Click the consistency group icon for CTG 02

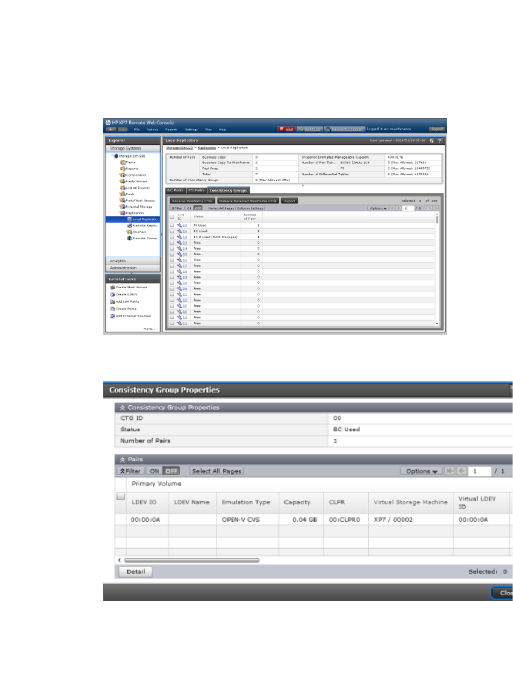[180, 237]
